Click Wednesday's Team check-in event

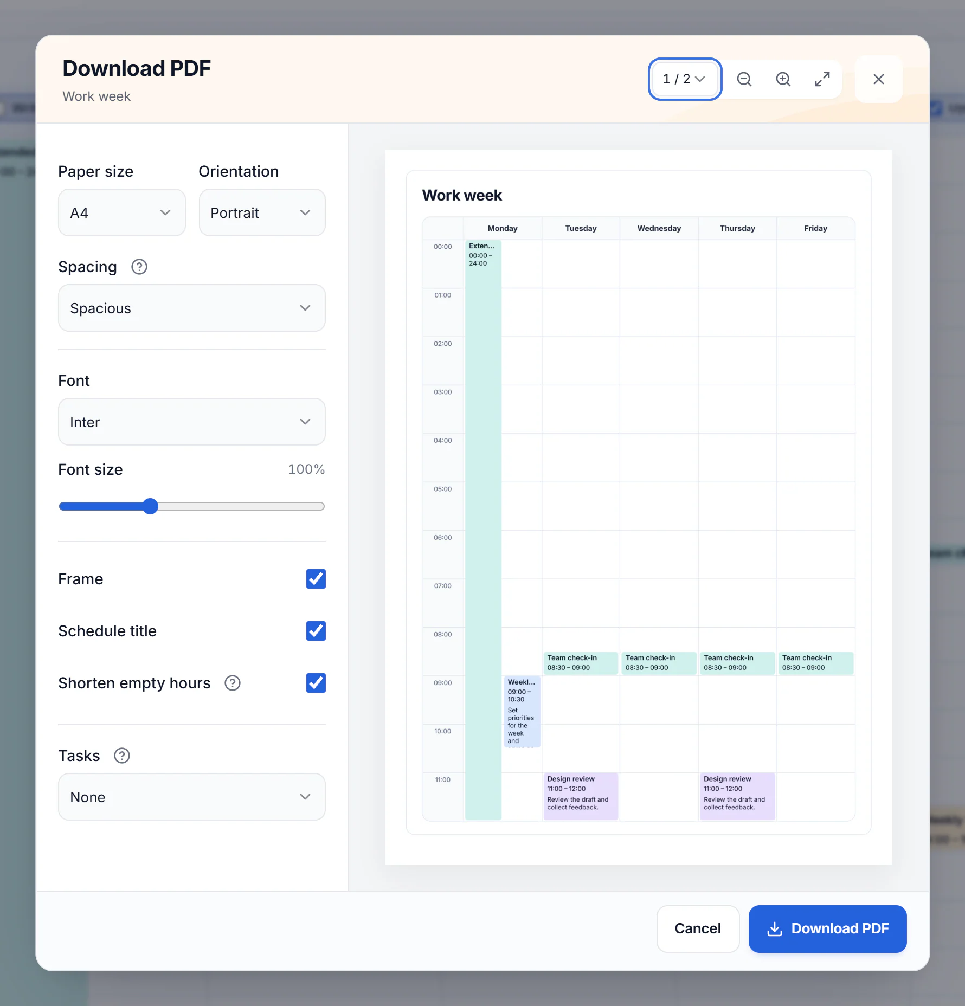click(659, 663)
